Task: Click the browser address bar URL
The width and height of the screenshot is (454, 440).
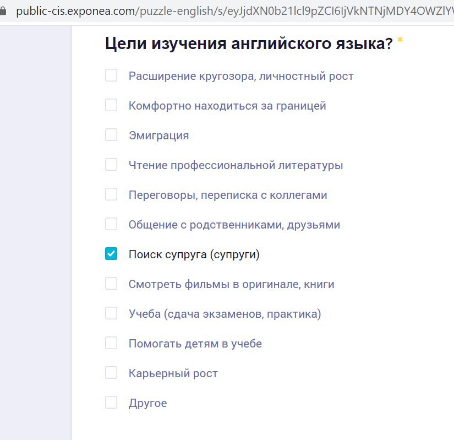Action: [234, 12]
